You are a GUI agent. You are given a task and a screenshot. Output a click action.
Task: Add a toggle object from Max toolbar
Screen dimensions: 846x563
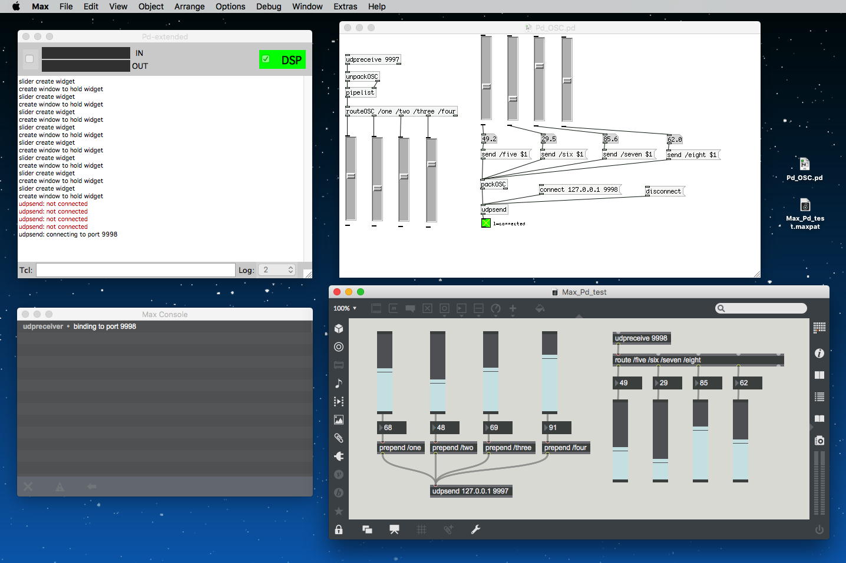428,308
